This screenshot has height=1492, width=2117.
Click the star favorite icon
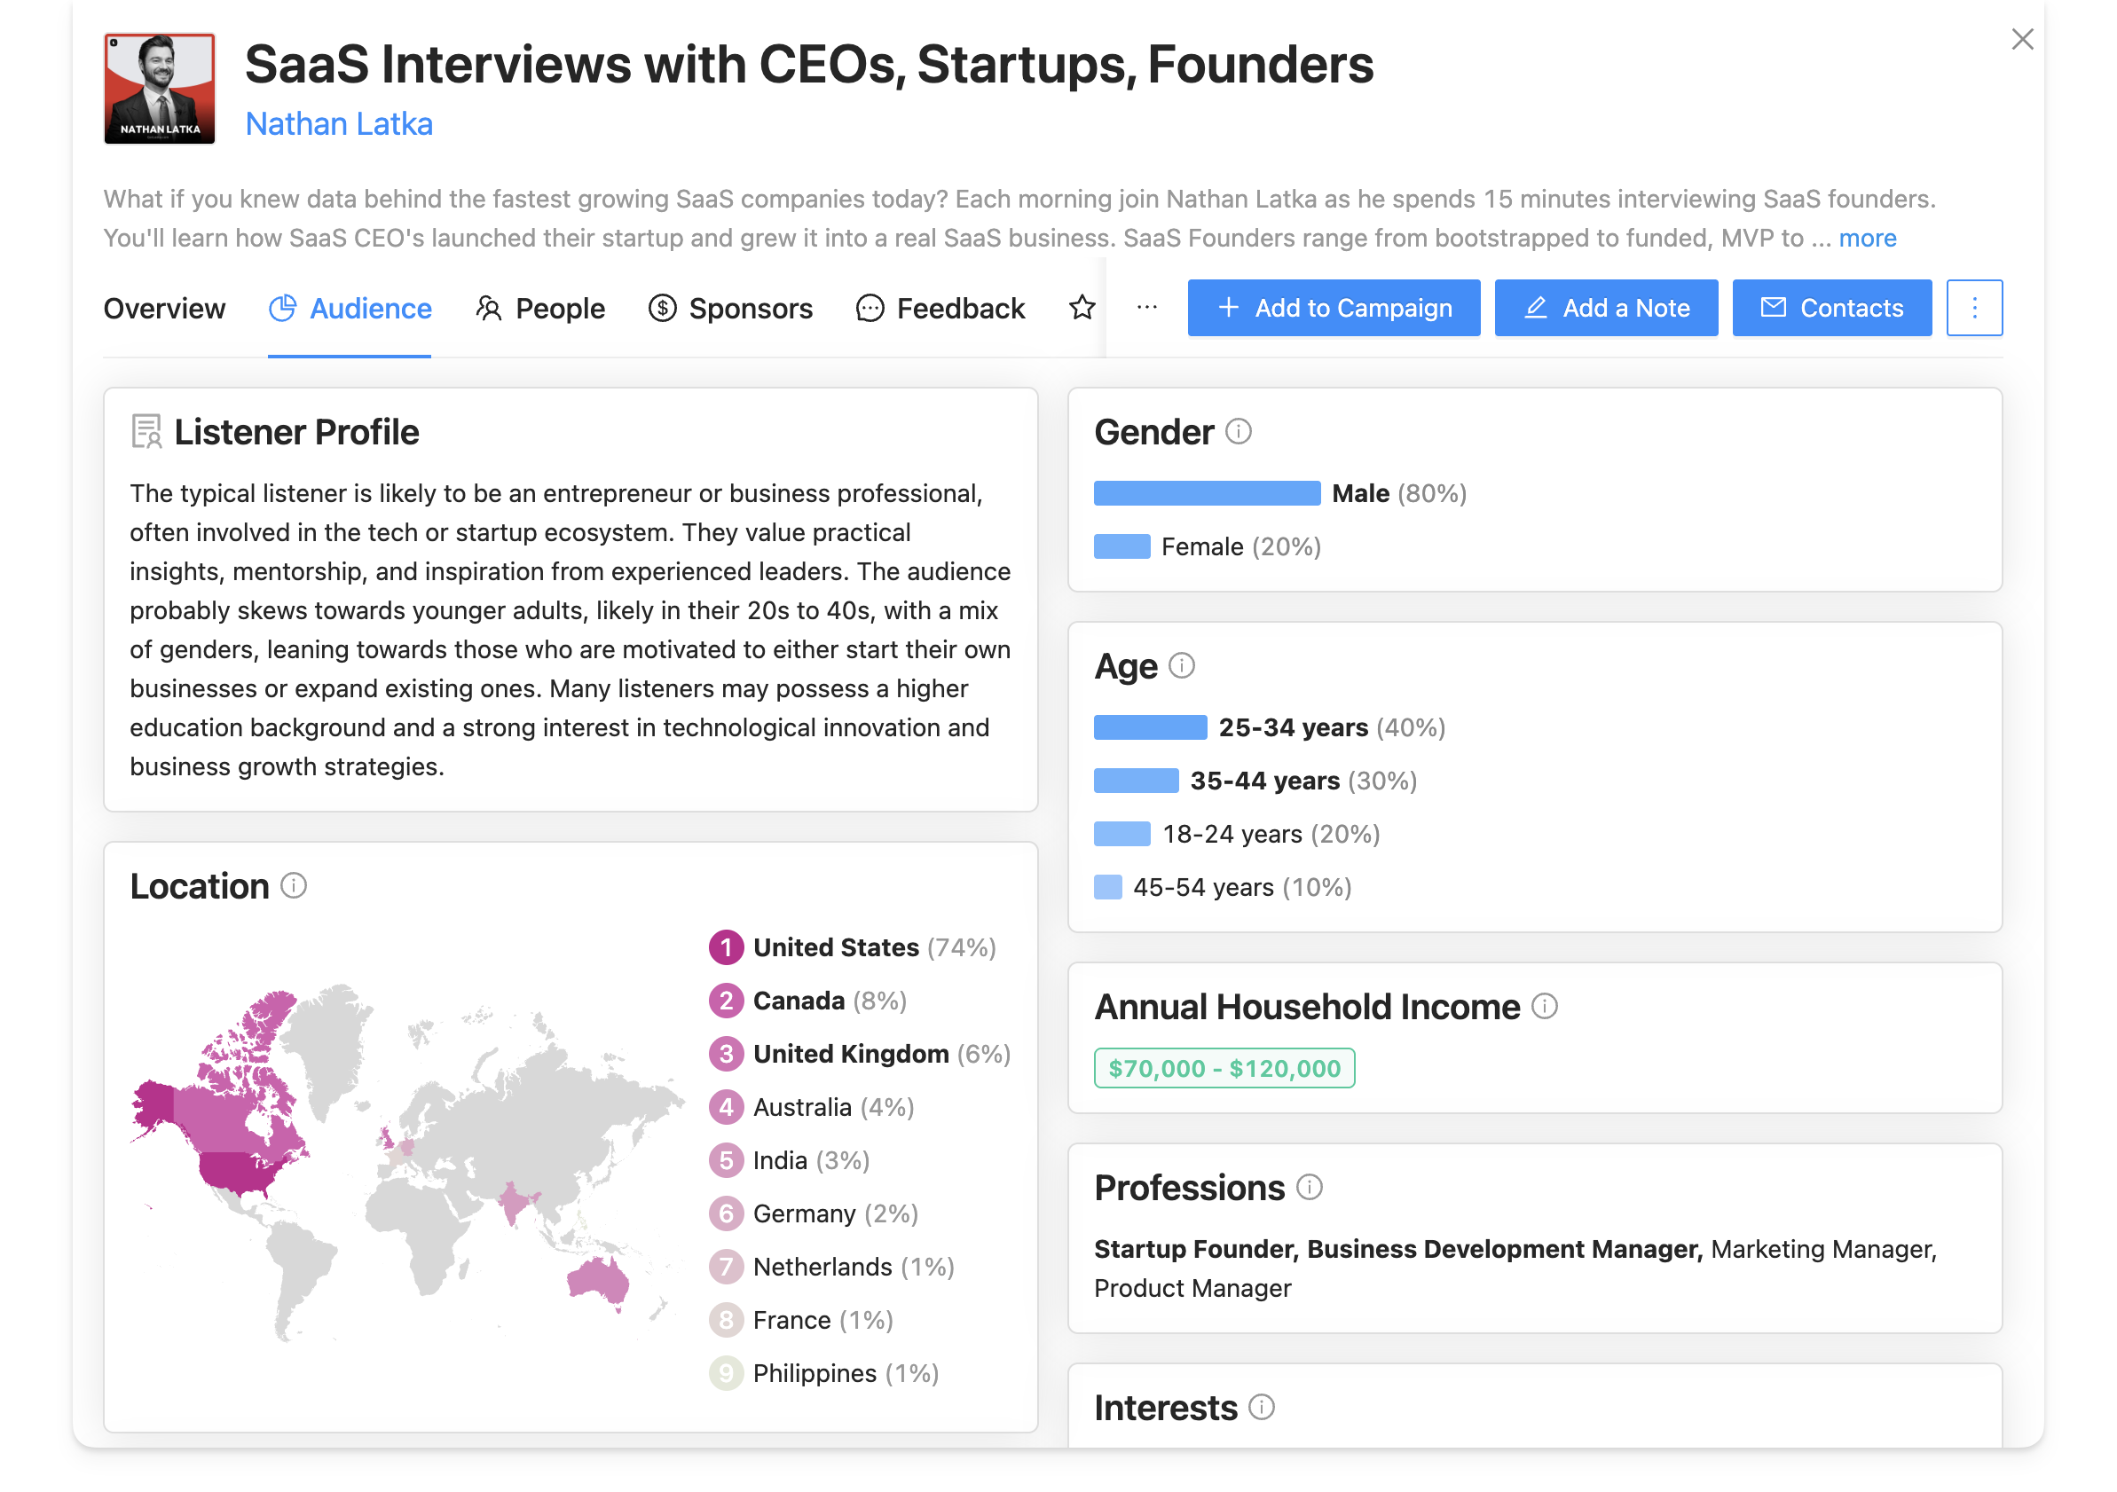[x=1082, y=308]
